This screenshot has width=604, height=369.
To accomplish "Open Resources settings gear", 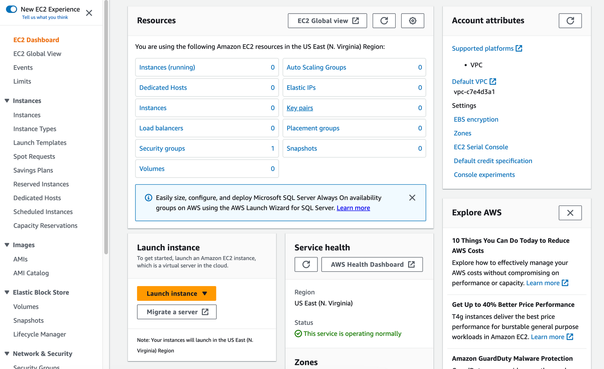I will [x=413, y=21].
